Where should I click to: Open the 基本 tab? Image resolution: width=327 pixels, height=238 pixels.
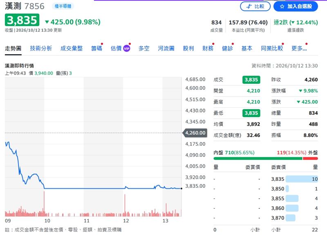247,48
